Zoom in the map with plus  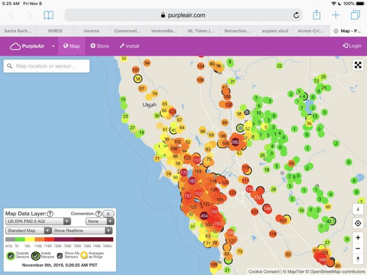(358, 237)
